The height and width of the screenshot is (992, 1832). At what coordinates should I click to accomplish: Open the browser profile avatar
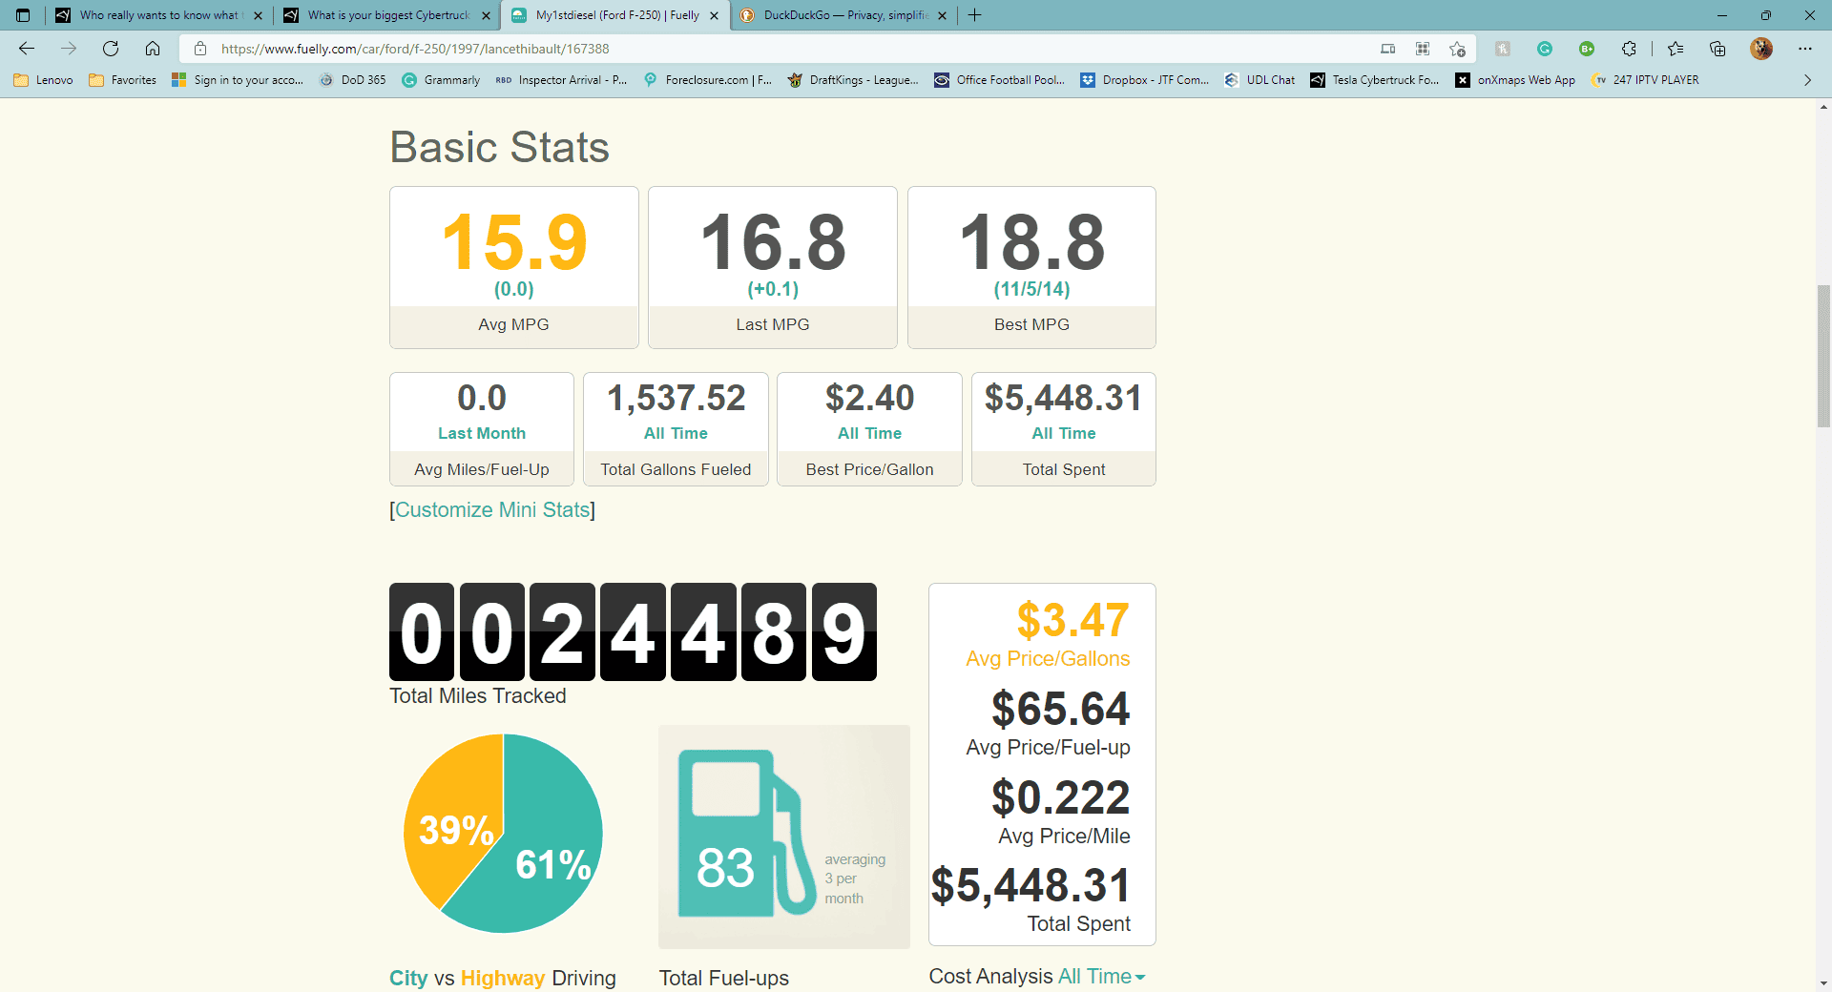[x=1761, y=49]
